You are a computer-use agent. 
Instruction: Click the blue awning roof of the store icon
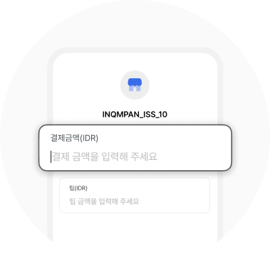[x=135, y=82]
